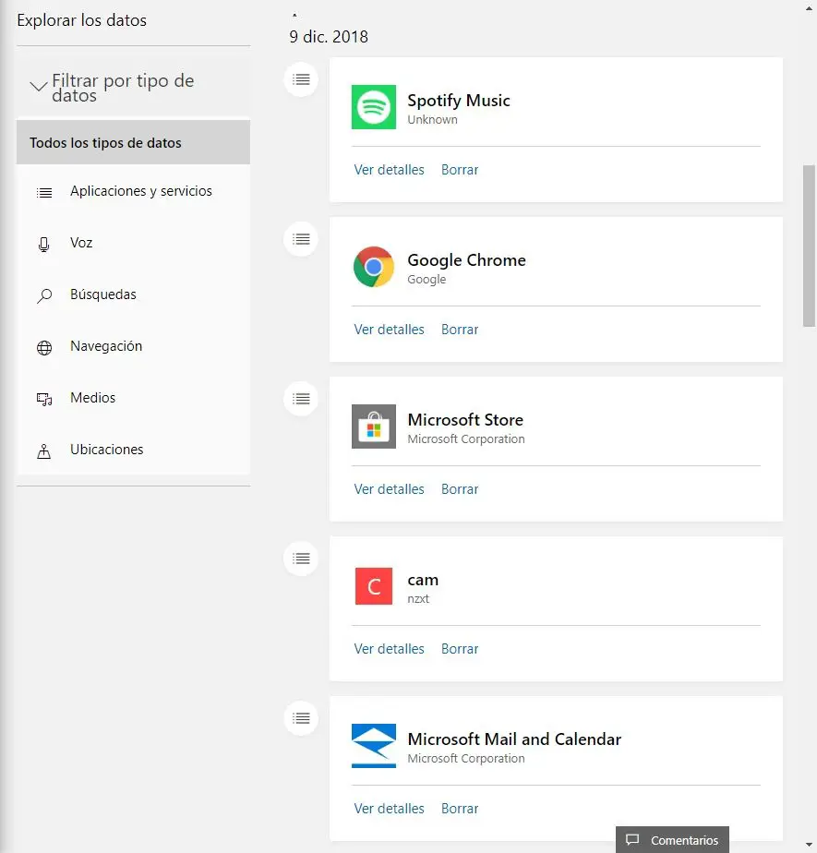Viewport: 817px width, 853px height.
Task: Choose the Búsquedas filter option
Action: [102, 294]
